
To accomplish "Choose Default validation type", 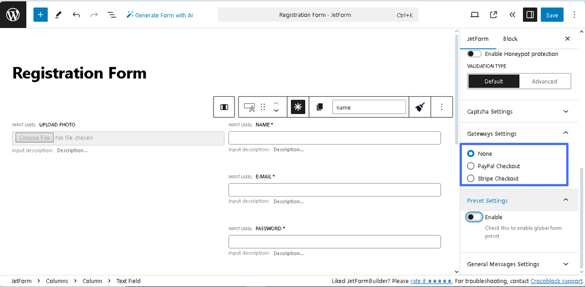I will 493,81.
